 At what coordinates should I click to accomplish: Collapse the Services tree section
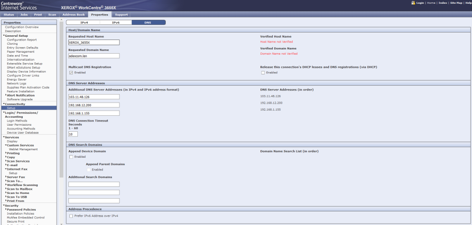(x=4, y=137)
